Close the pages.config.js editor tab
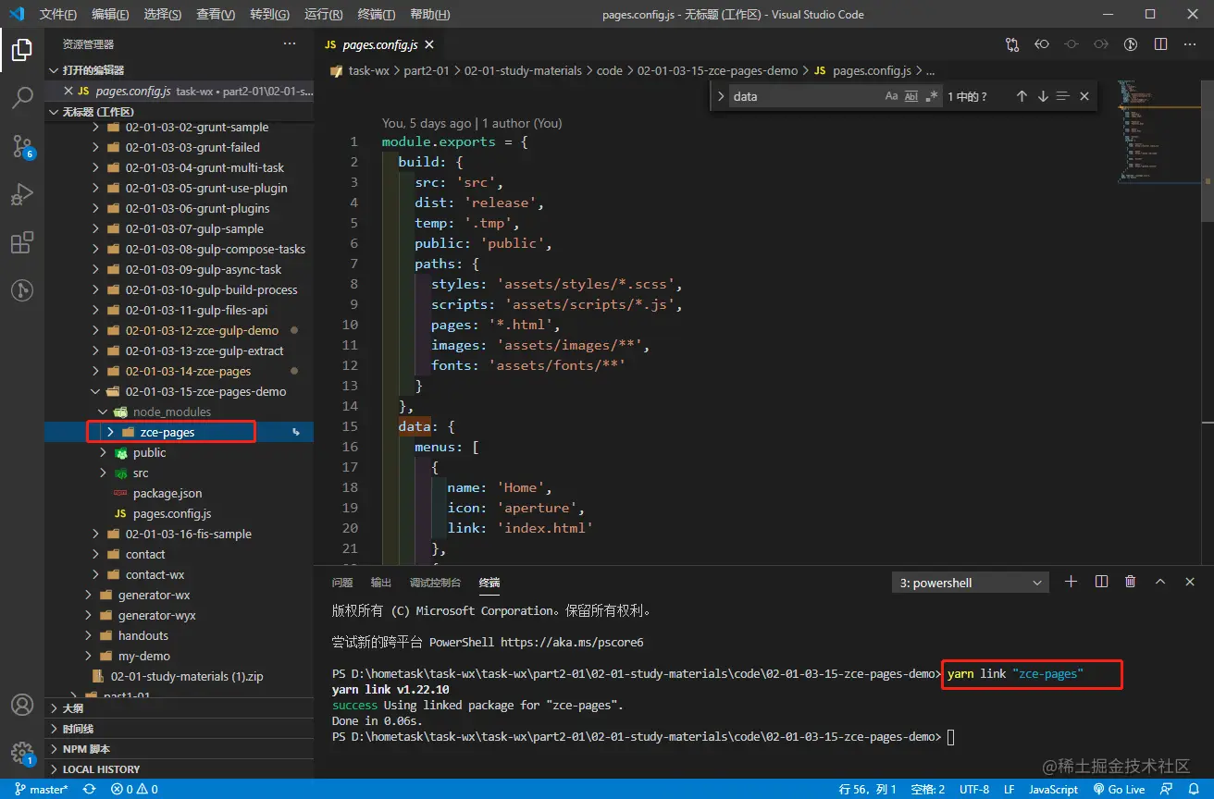 (x=429, y=44)
